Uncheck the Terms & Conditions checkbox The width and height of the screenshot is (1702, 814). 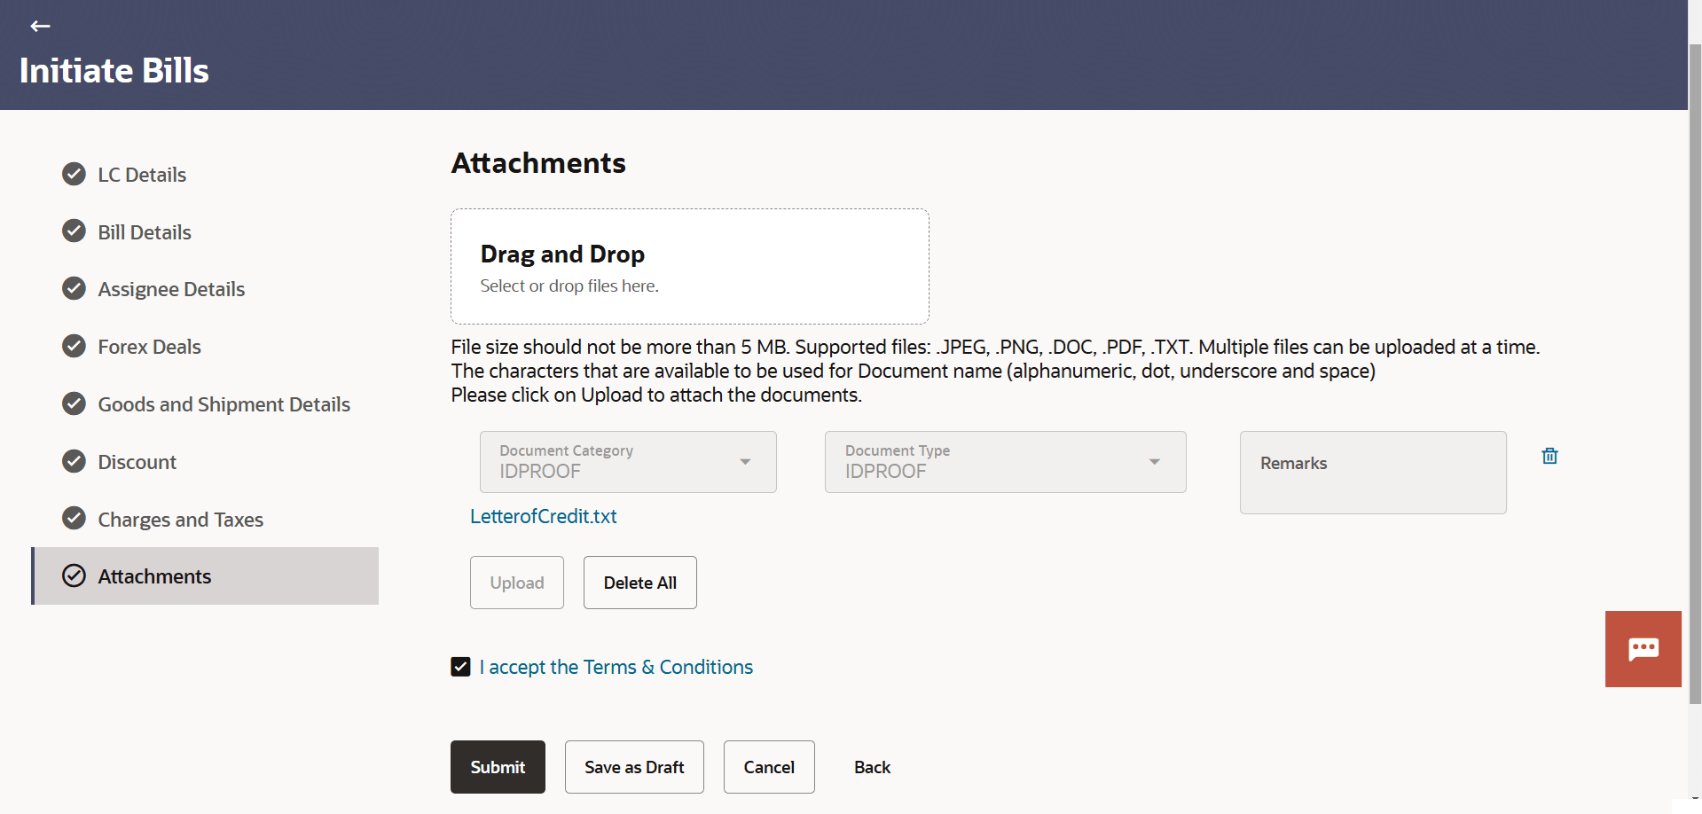tap(460, 667)
